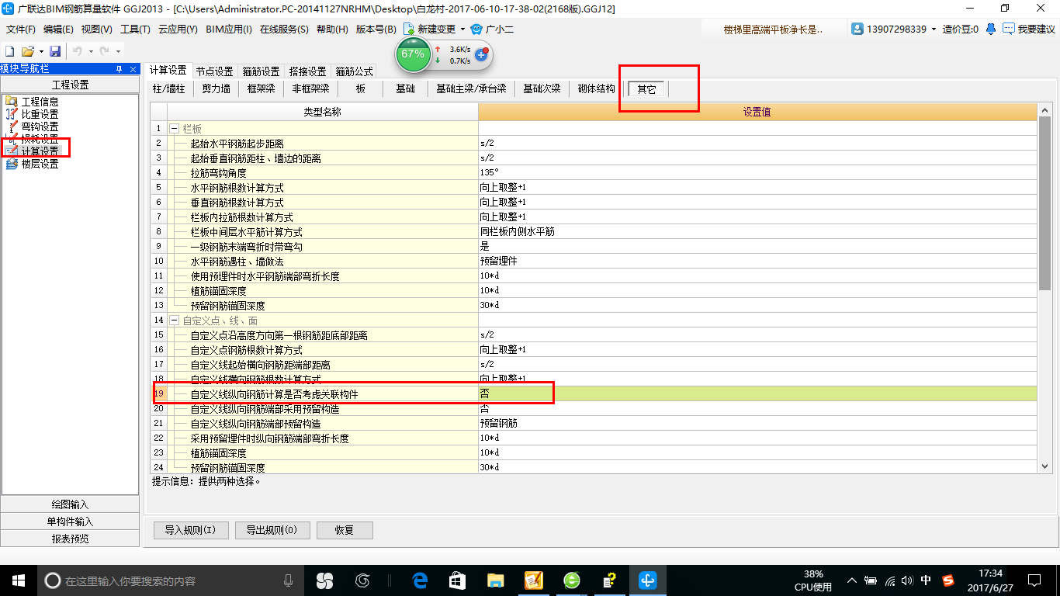Open dropdown arrow next to Open folder
This screenshot has width=1060, height=596.
40,51
